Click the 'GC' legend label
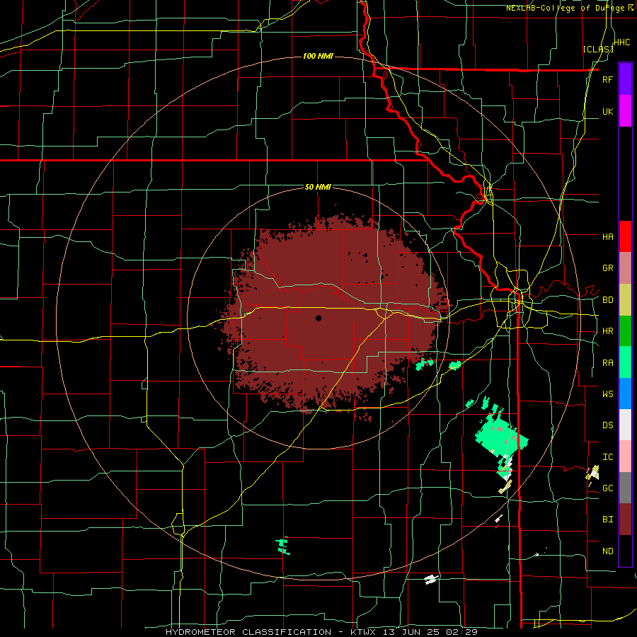 (607, 488)
